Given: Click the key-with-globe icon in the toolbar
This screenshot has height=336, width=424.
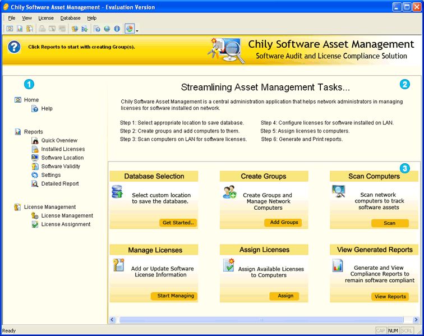Looking at the screenshot, I should (75, 29).
